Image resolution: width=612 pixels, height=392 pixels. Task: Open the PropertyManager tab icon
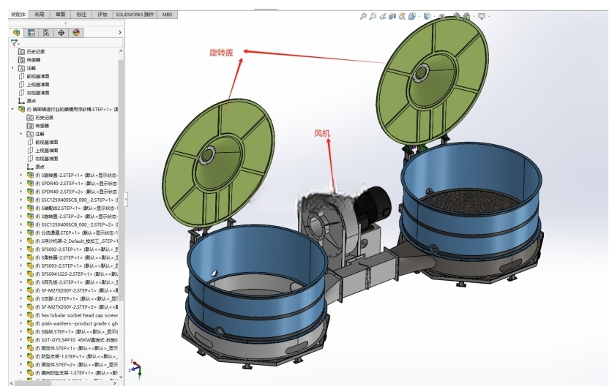coord(31,33)
